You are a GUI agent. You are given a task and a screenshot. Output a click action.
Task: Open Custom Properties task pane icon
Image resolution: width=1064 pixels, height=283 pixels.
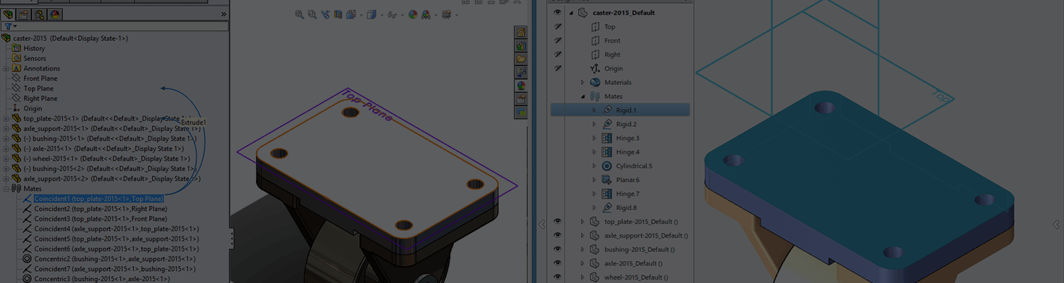click(521, 99)
